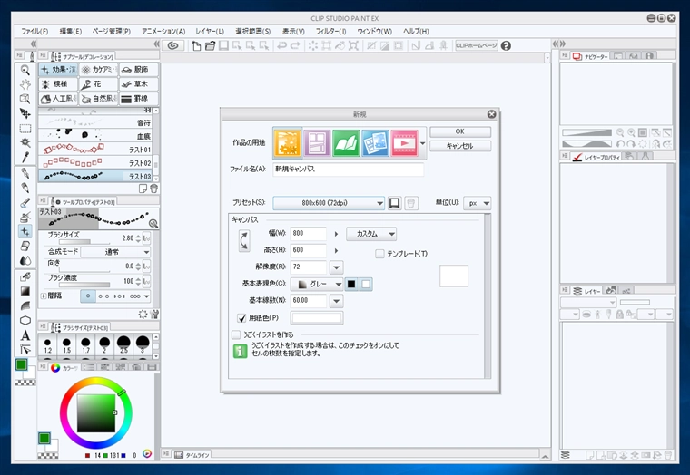Select the 血痕 brush in list
This screenshot has width=690, height=475.
(x=95, y=136)
